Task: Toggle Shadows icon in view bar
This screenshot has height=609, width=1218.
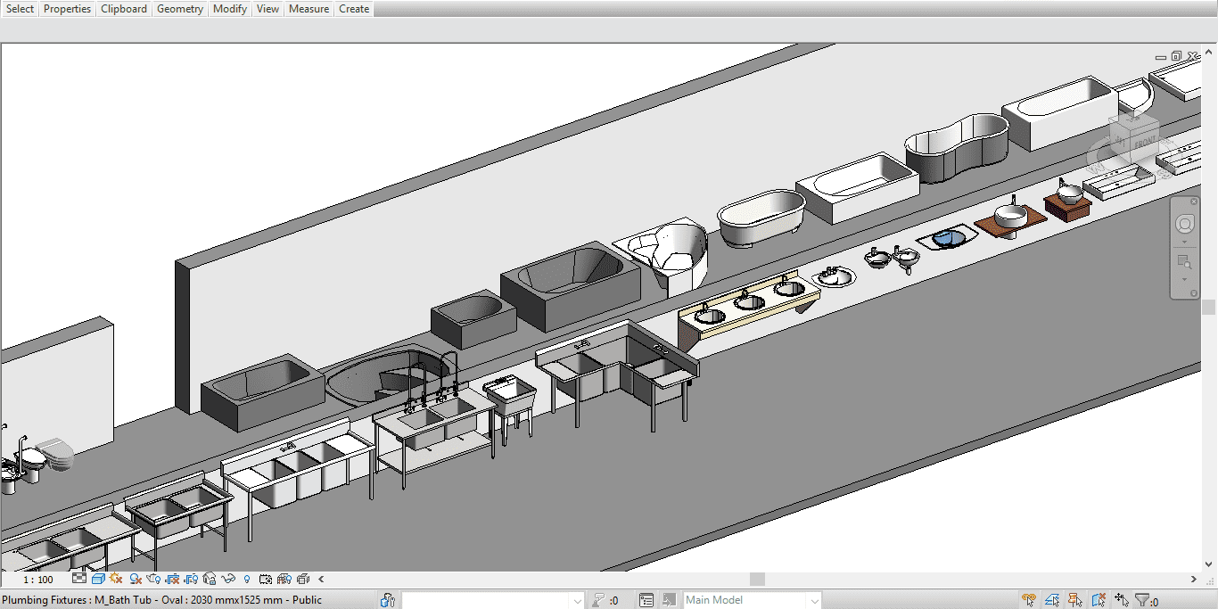Action: click(136, 580)
